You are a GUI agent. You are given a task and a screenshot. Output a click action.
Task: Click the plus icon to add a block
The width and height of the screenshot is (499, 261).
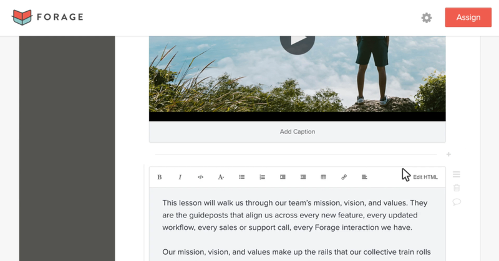click(x=448, y=154)
